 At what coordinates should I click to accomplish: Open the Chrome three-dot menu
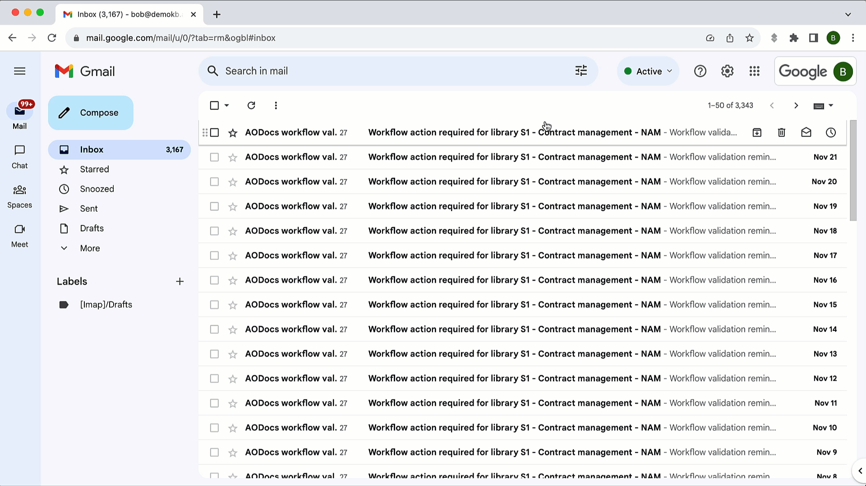853,38
